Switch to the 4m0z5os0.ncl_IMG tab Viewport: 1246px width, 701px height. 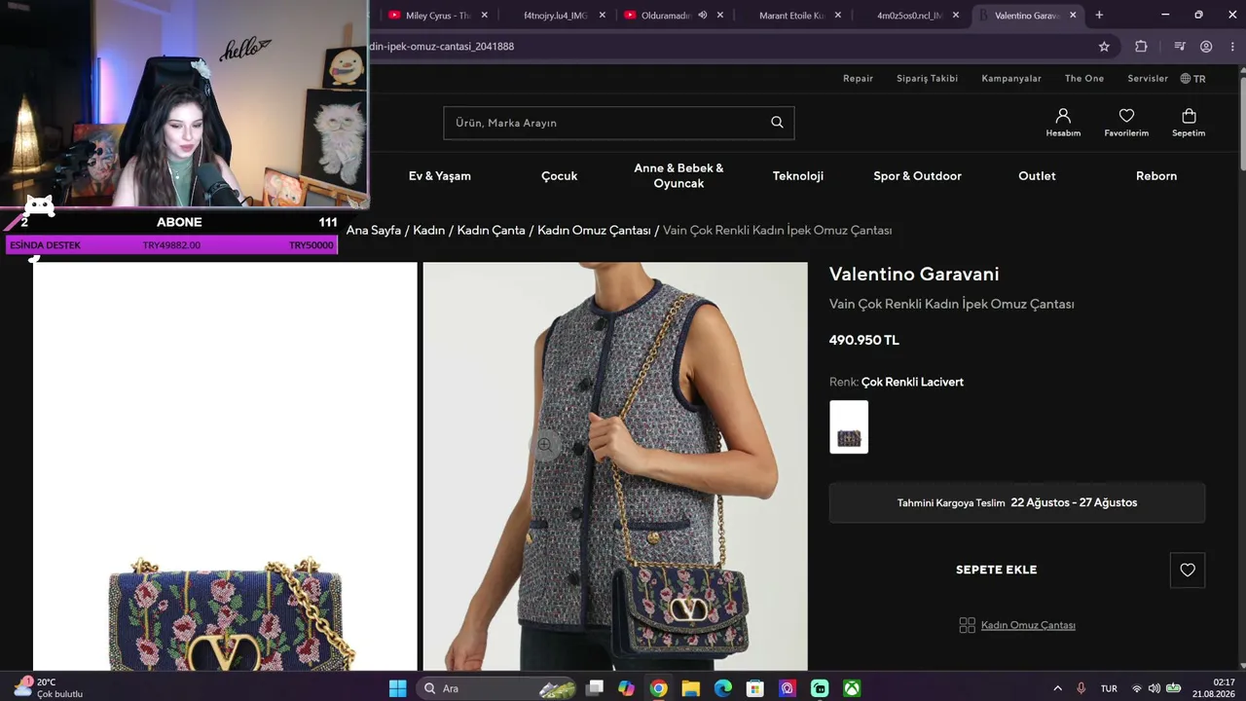[x=910, y=16]
